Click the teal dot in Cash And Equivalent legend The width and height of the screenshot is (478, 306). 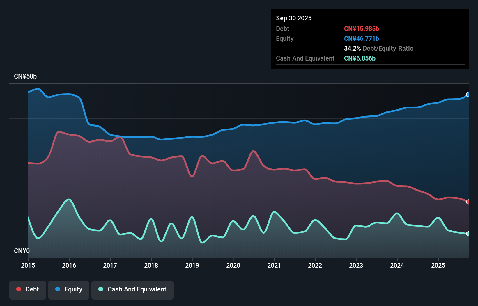coord(100,289)
